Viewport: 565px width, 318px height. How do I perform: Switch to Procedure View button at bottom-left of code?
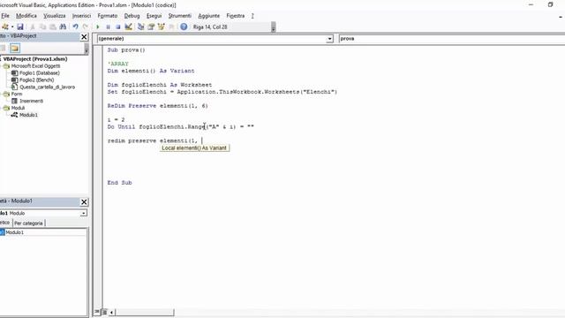[97, 312]
